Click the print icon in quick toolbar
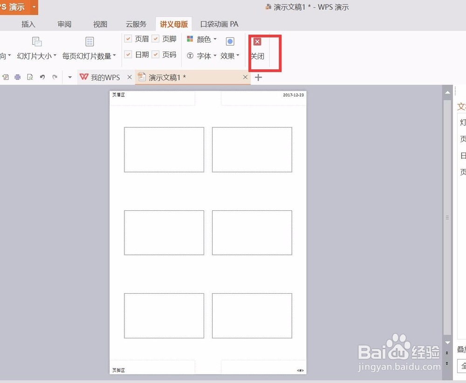This screenshot has width=466, height=383. pos(18,77)
